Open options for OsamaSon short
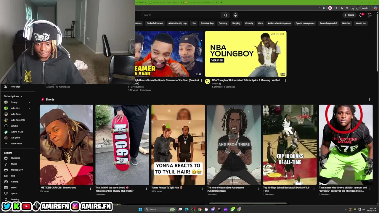Viewport: 379px width, 213px height. click(x=258, y=189)
